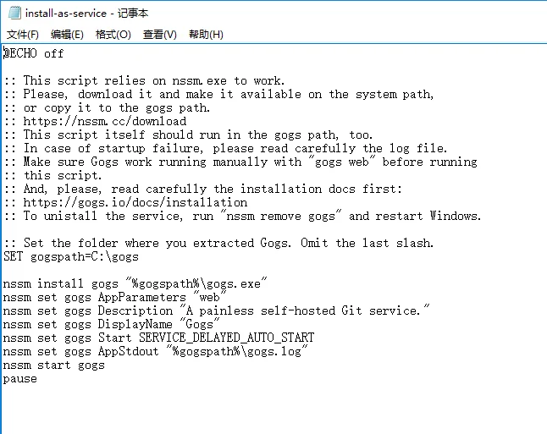Open the 文件(F) menu

tap(22, 35)
